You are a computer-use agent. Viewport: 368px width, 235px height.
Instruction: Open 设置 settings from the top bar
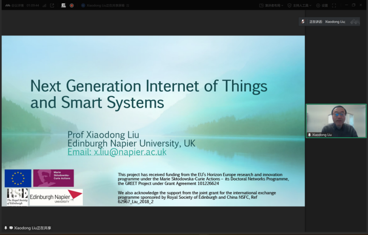click(322, 5)
